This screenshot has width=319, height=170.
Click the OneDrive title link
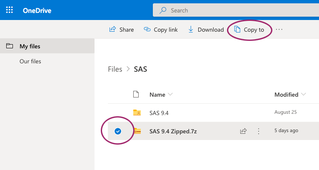(x=37, y=10)
